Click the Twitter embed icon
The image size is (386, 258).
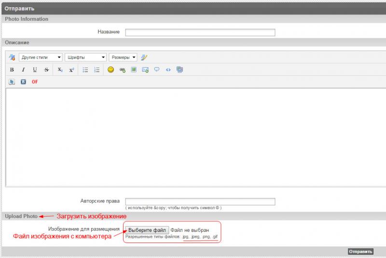(x=12, y=82)
